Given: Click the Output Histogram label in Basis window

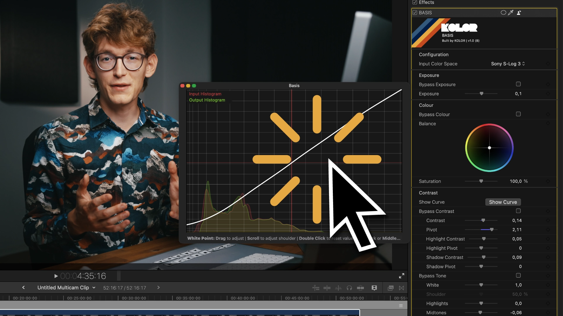Looking at the screenshot, I should [x=207, y=100].
